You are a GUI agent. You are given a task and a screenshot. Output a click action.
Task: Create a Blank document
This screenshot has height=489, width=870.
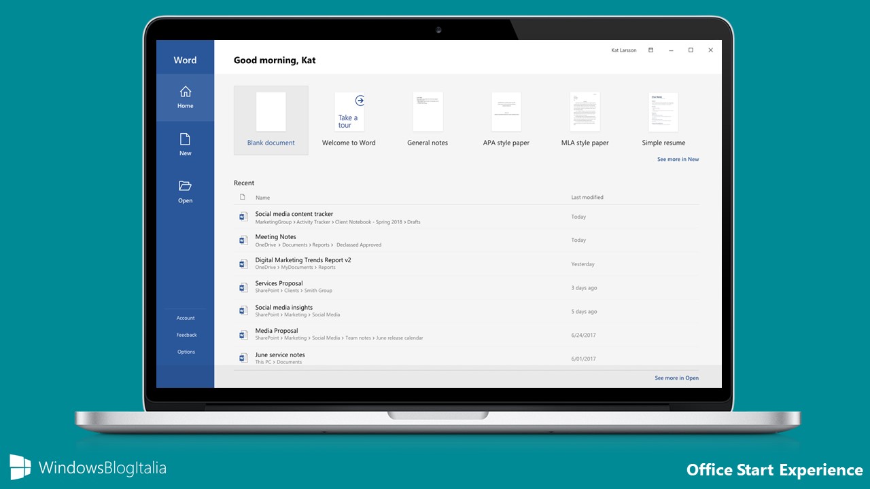[x=271, y=120]
